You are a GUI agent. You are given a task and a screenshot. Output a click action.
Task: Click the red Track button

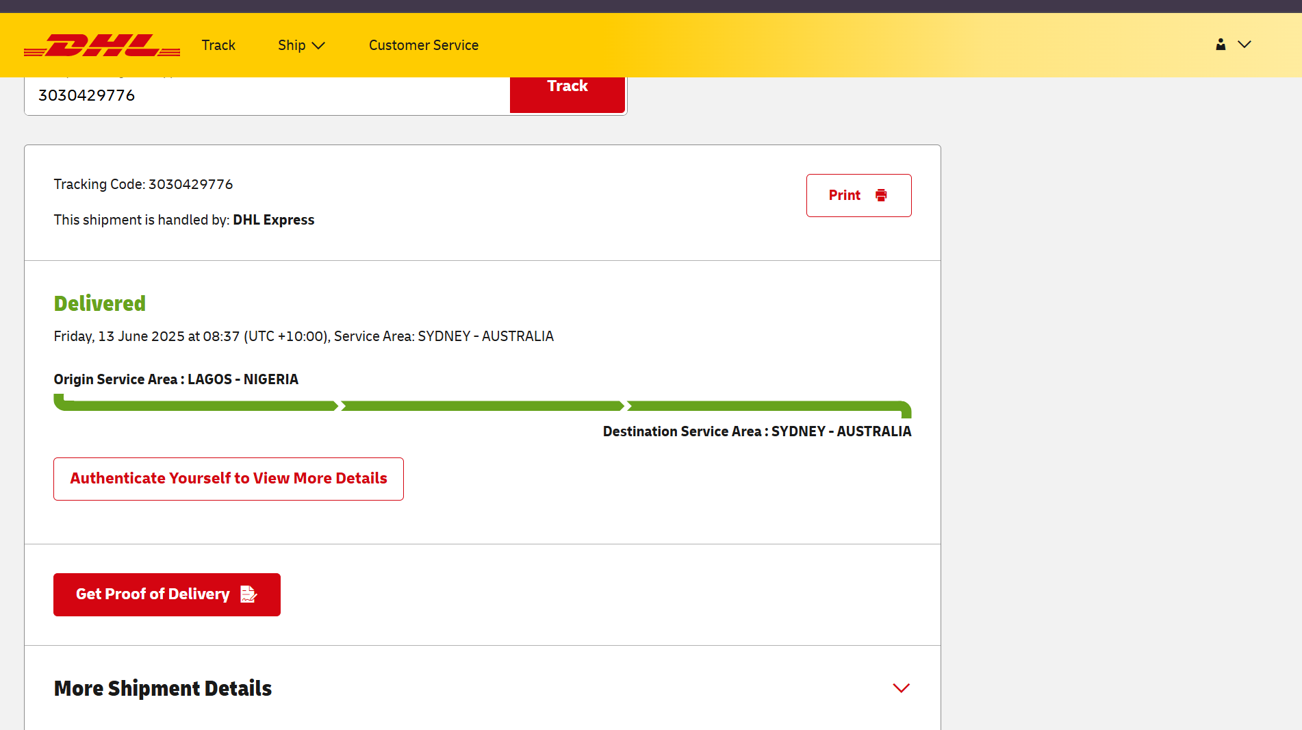point(567,94)
